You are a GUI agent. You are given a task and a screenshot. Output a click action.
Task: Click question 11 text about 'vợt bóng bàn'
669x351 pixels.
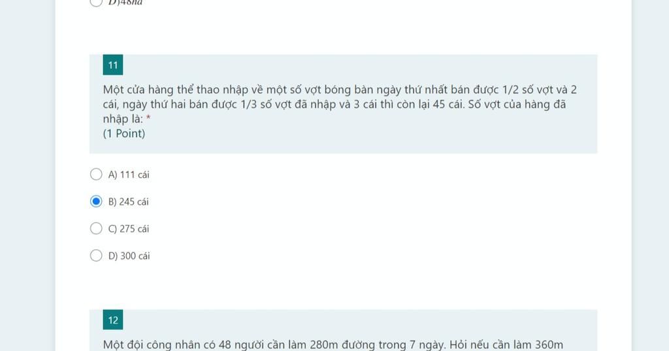tap(340, 104)
